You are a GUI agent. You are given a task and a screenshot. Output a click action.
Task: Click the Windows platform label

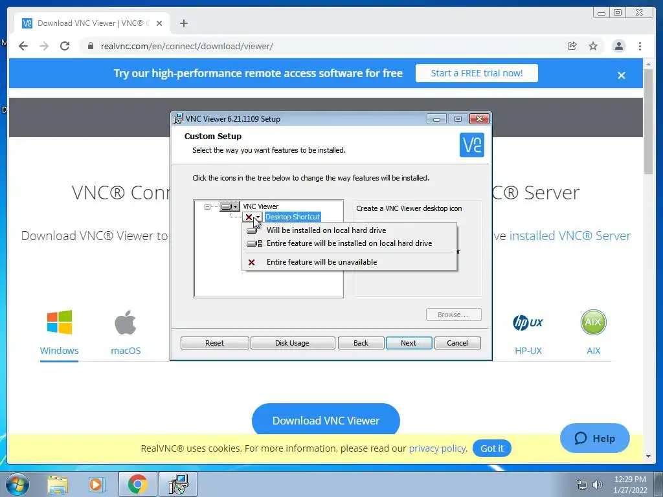click(59, 351)
